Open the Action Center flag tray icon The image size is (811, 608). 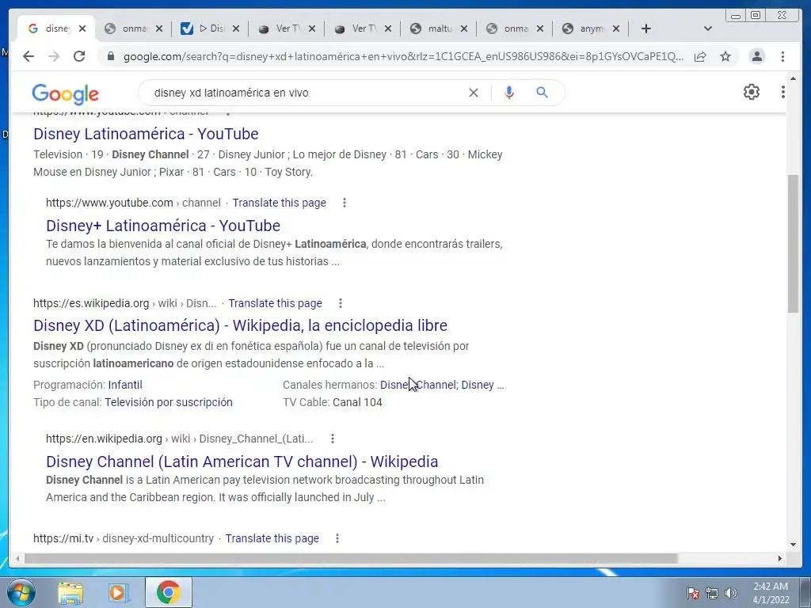pyautogui.click(x=693, y=593)
